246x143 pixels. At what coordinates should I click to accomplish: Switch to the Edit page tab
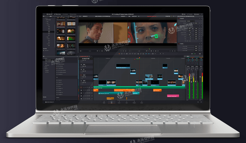pos(111,102)
